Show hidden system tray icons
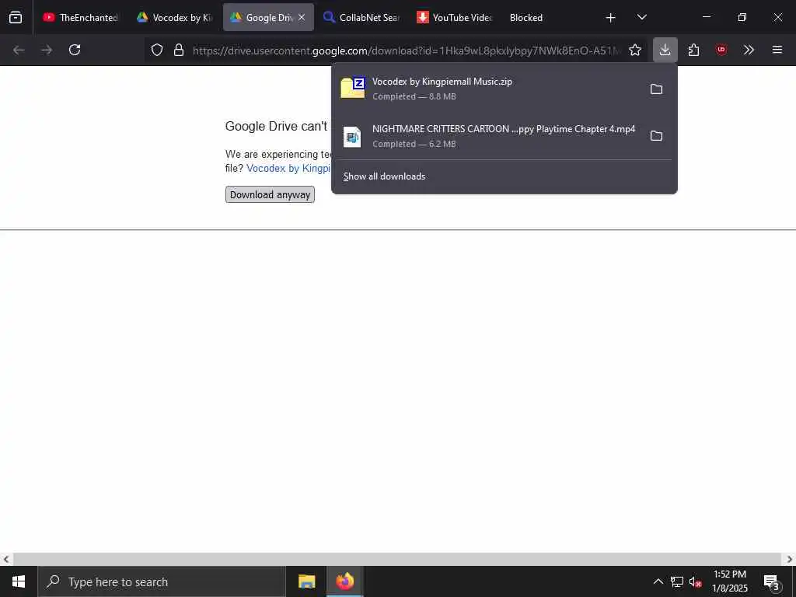The width and height of the screenshot is (796, 597). pos(658,581)
